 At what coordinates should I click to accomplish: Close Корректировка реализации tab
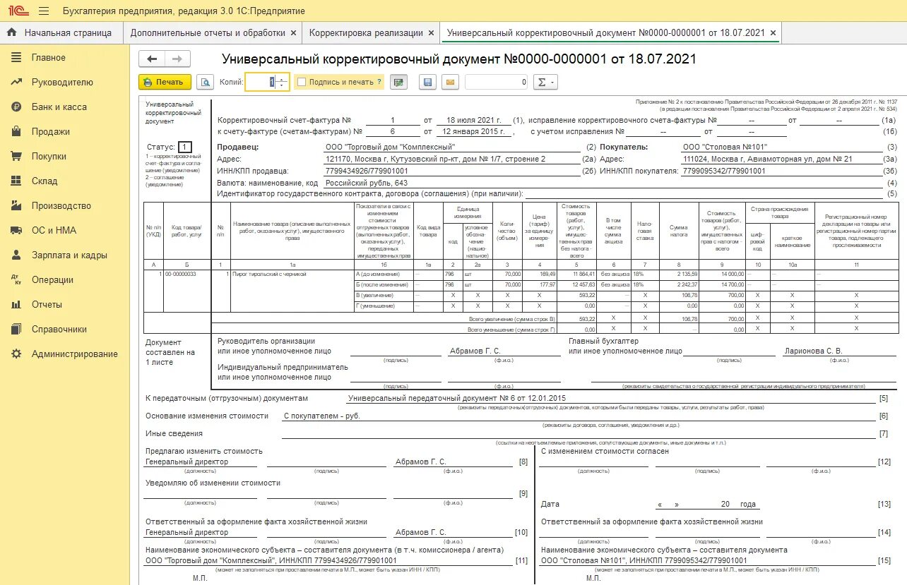(430, 33)
